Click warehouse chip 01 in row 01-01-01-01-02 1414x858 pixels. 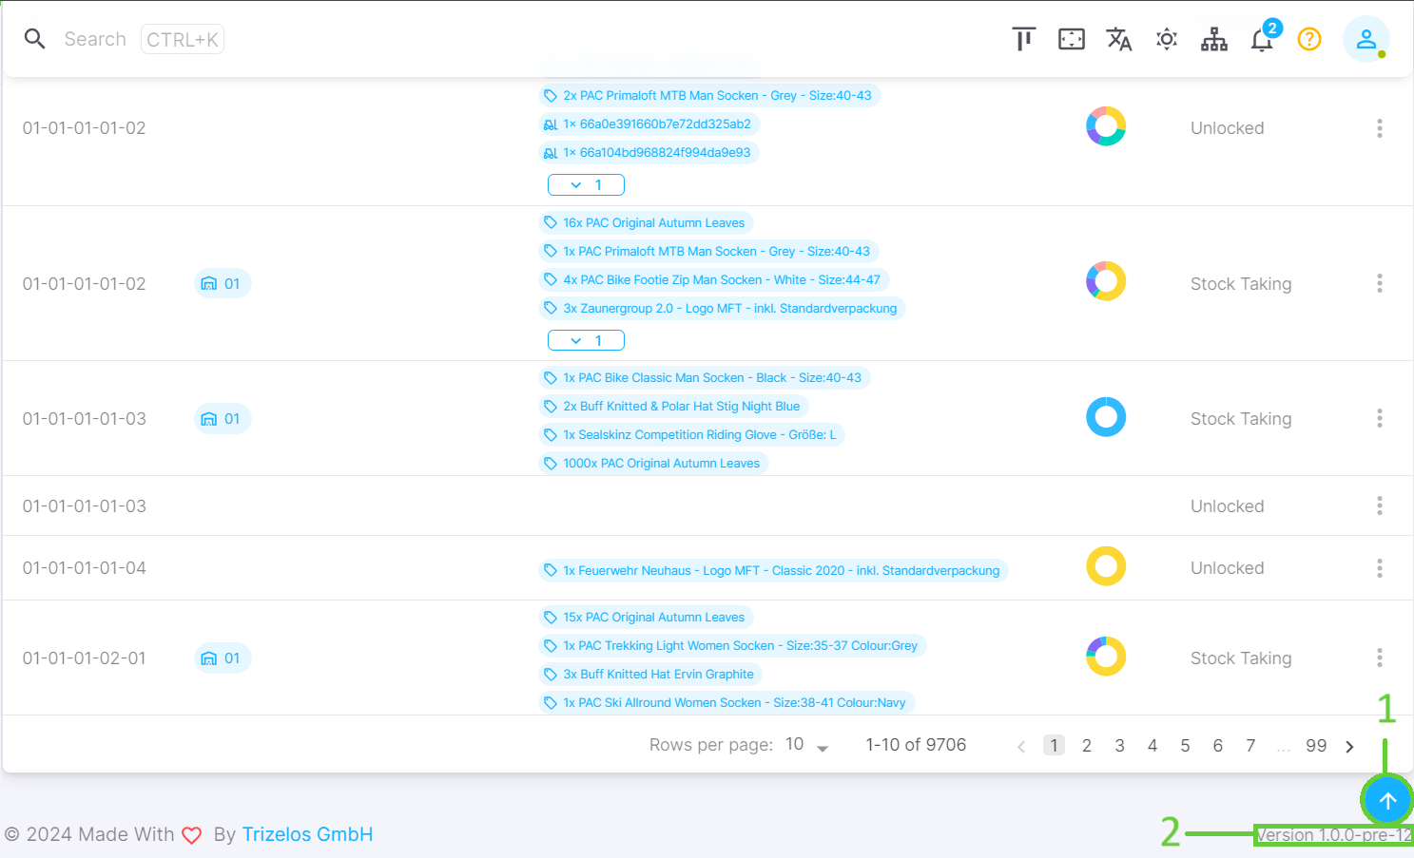223,283
